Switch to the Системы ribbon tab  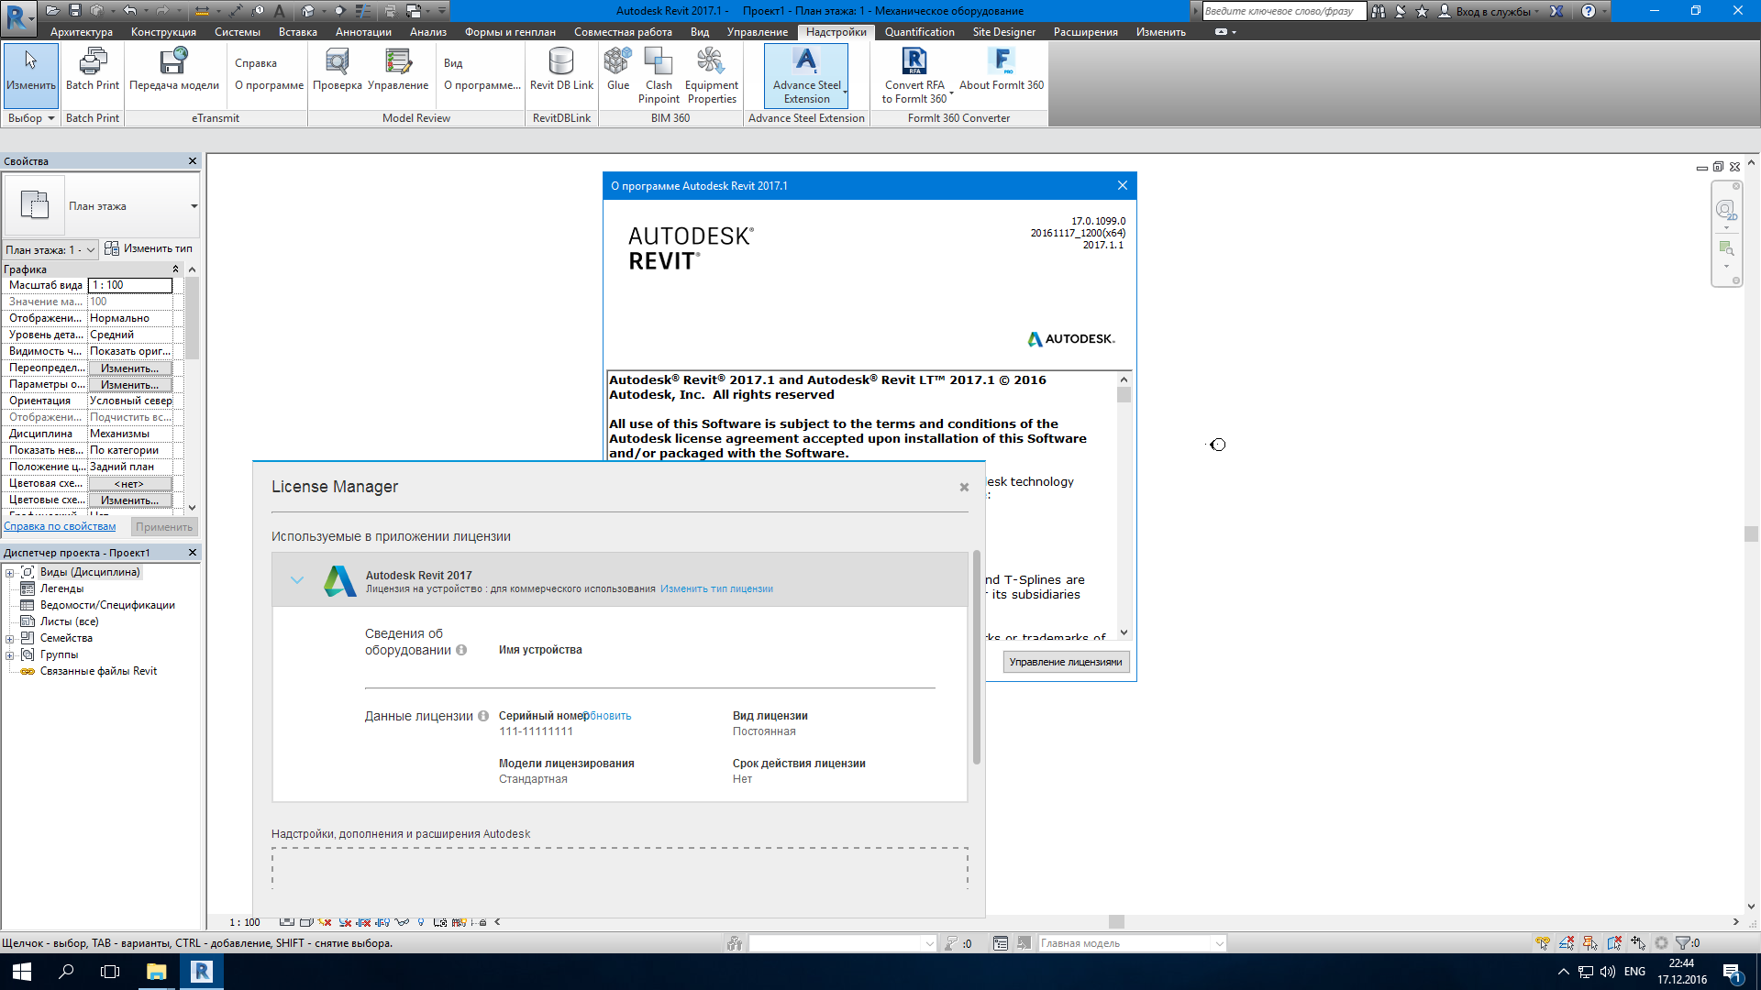(238, 32)
